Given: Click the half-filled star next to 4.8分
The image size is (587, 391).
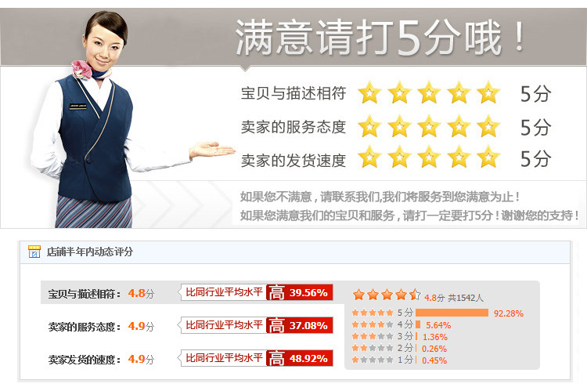Looking at the screenshot, I should pyautogui.click(x=415, y=295).
